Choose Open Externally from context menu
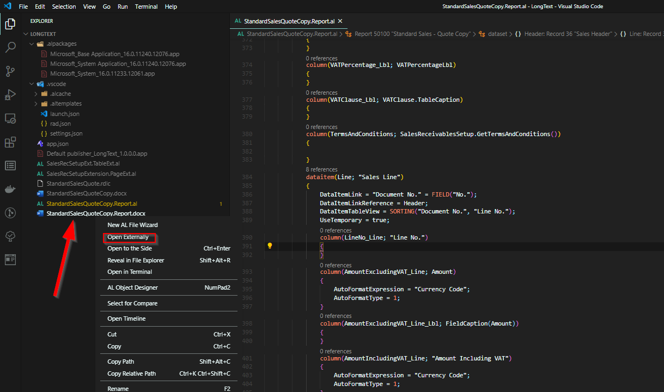Screen dimensions: 664x392 point(128,237)
